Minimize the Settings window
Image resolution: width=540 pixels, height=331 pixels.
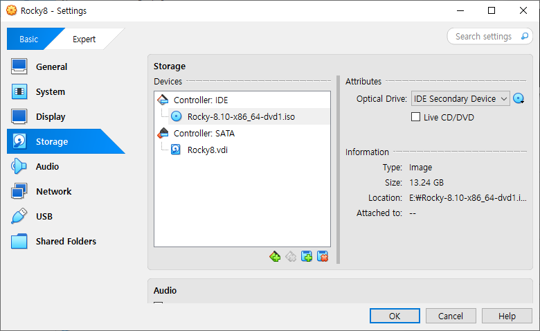pos(460,10)
